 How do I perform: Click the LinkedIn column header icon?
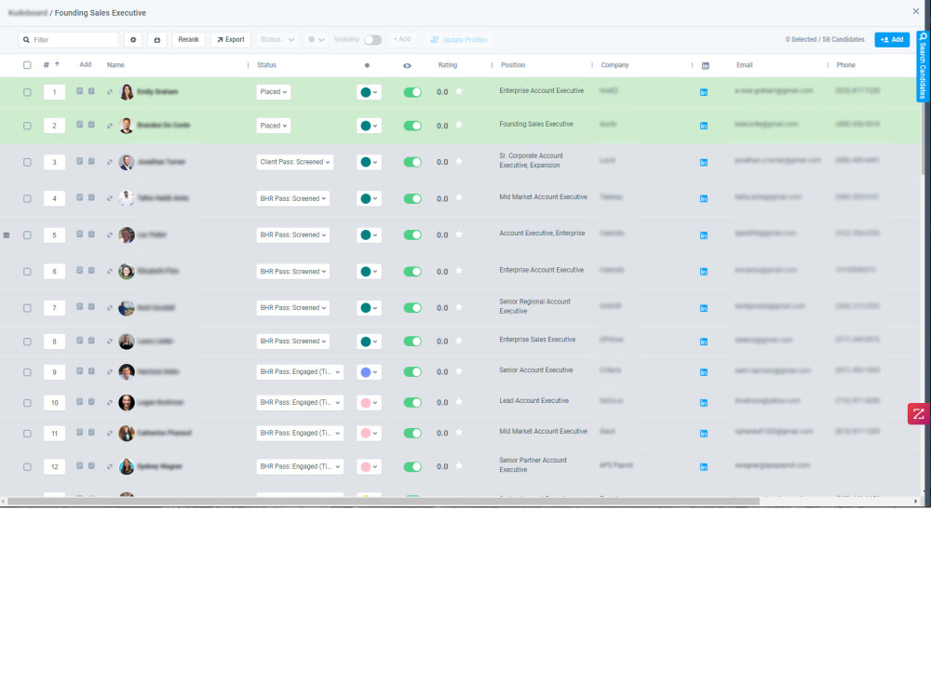[706, 66]
